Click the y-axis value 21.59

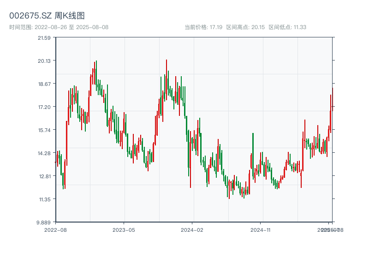click(x=44, y=38)
